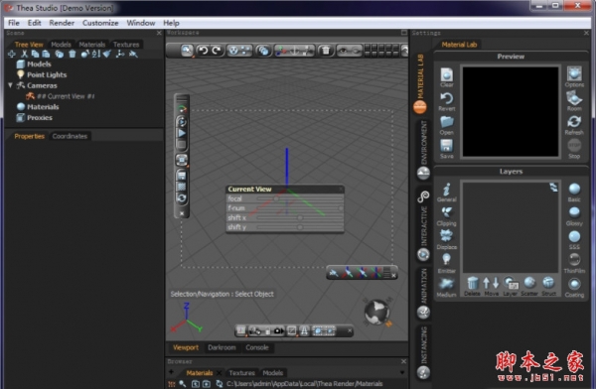Image resolution: width=596 pixels, height=389 pixels.
Task: Click the undo arrow in the workspace toolbar
Action: pyautogui.click(x=204, y=51)
